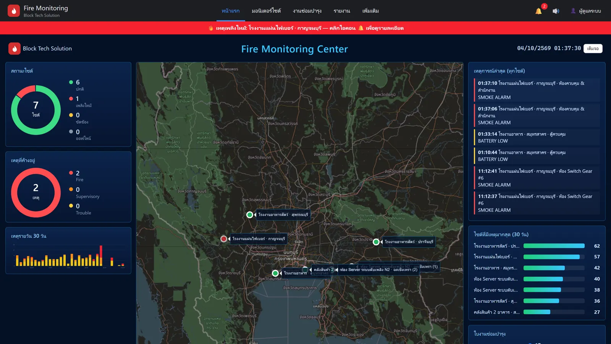Select the green ปราจีนบุรี feed factory map marker

(x=376, y=242)
